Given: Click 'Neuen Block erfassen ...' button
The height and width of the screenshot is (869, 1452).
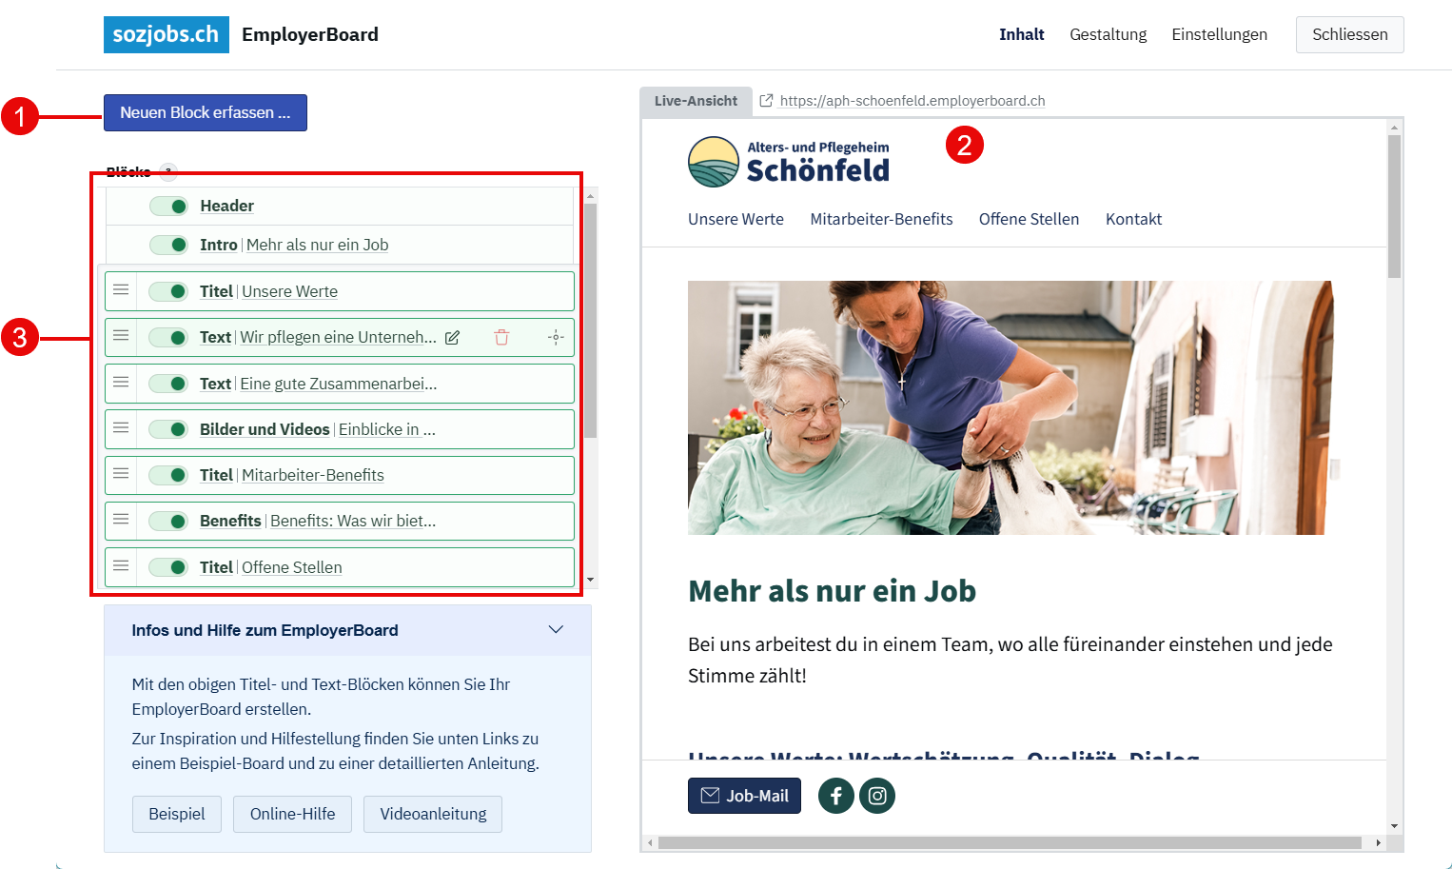Looking at the screenshot, I should tap(206, 112).
